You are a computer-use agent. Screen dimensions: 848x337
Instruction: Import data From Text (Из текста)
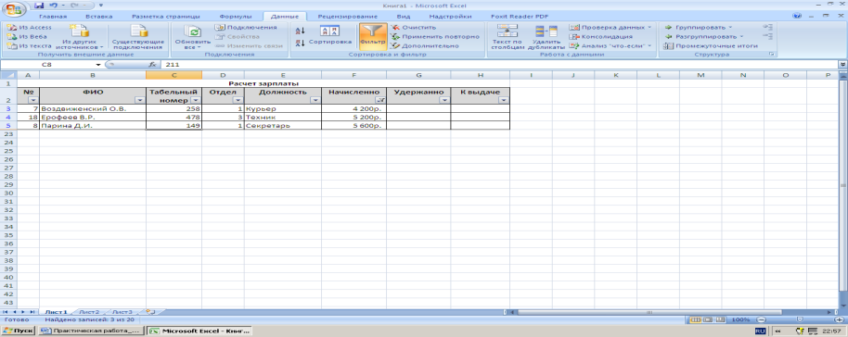30,46
